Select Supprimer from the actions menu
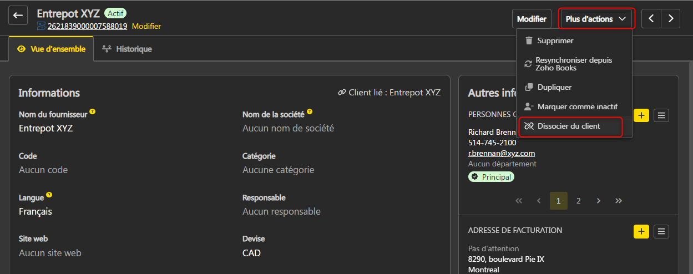693x274 pixels. (555, 40)
